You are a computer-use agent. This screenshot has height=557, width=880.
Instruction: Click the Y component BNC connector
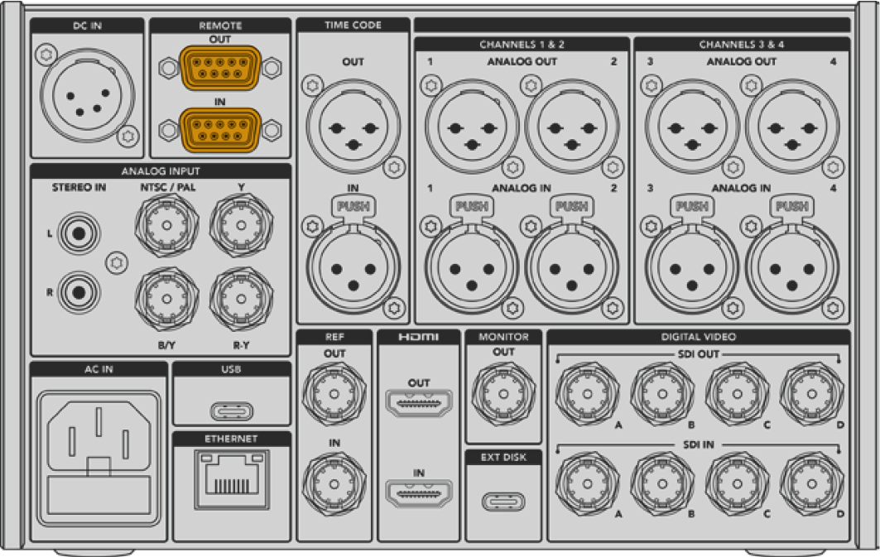tap(242, 225)
